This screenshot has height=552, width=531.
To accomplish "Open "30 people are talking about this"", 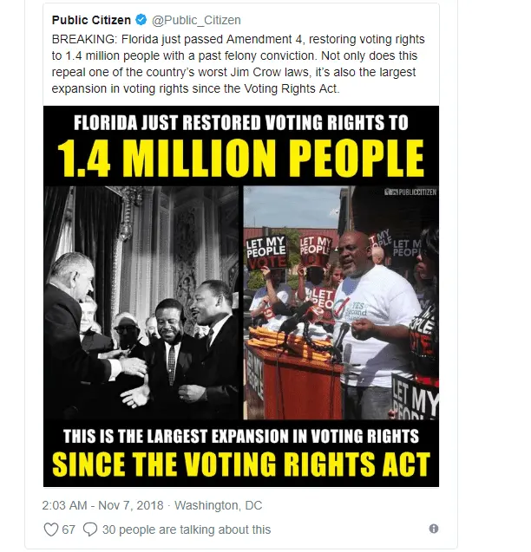I will (187, 529).
